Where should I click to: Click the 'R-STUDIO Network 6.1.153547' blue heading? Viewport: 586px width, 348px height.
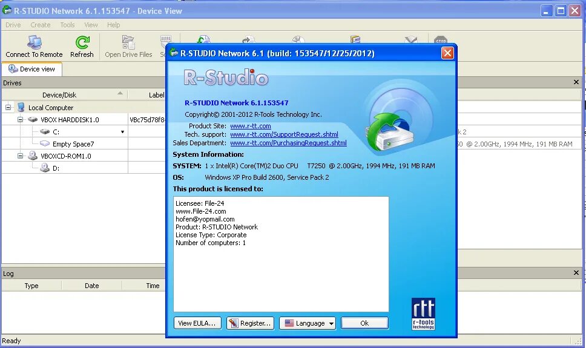point(237,103)
